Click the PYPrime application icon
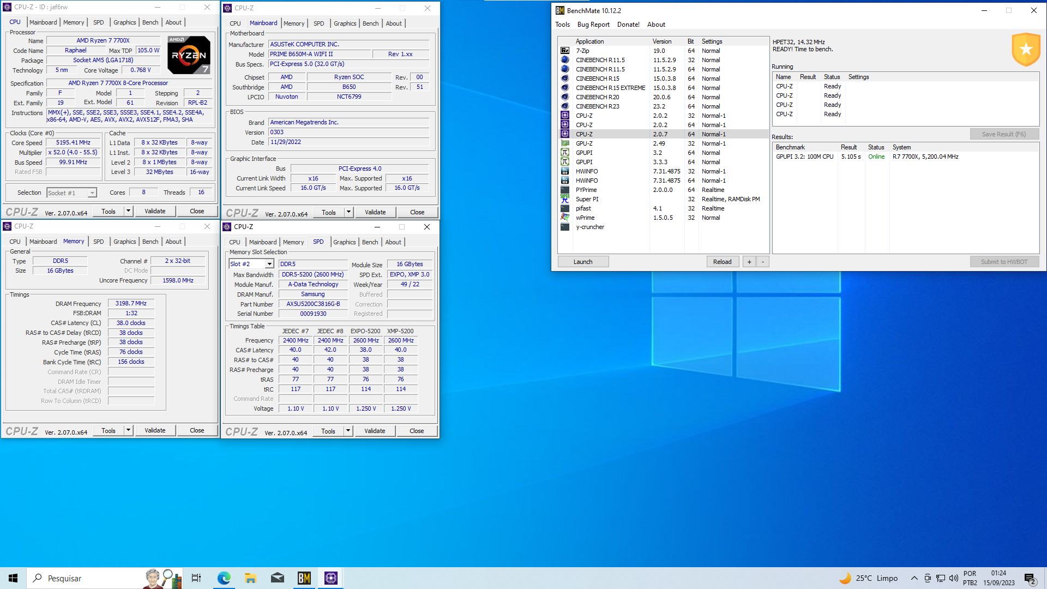Image resolution: width=1047 pixels, height=589 pixels. click(565, 190)
